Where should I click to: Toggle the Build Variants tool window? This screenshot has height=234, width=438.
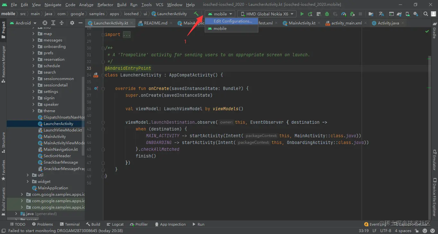[4, 202]
